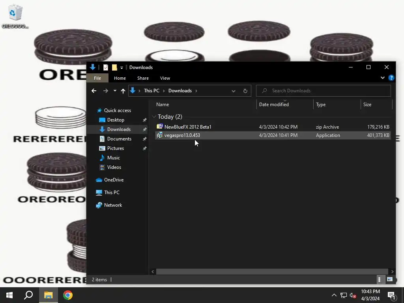Click the 4/3/2024 10:42 PM date cell
Viewport: 404px width, 303px height.
point(278,127)
